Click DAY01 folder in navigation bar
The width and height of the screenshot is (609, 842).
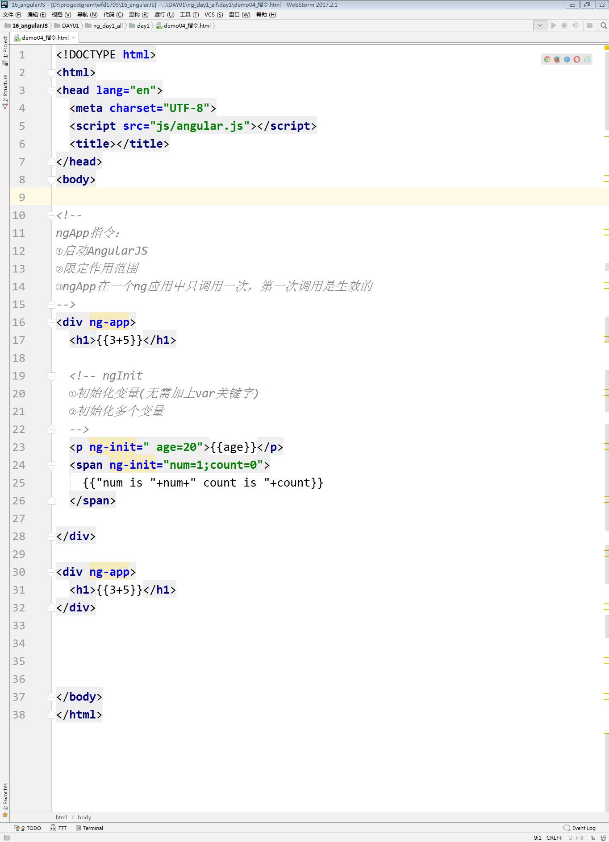[x=67, y=25]
